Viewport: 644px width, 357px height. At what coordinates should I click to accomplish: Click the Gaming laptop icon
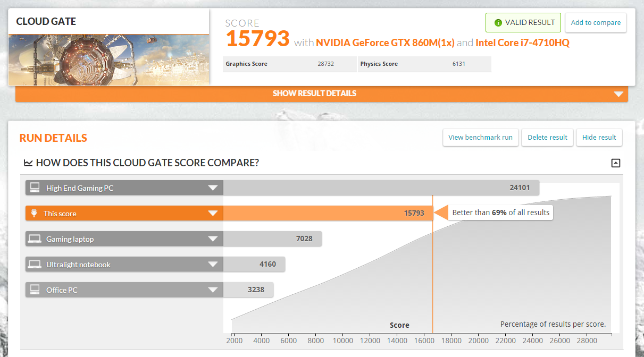(x=36, y=239)
